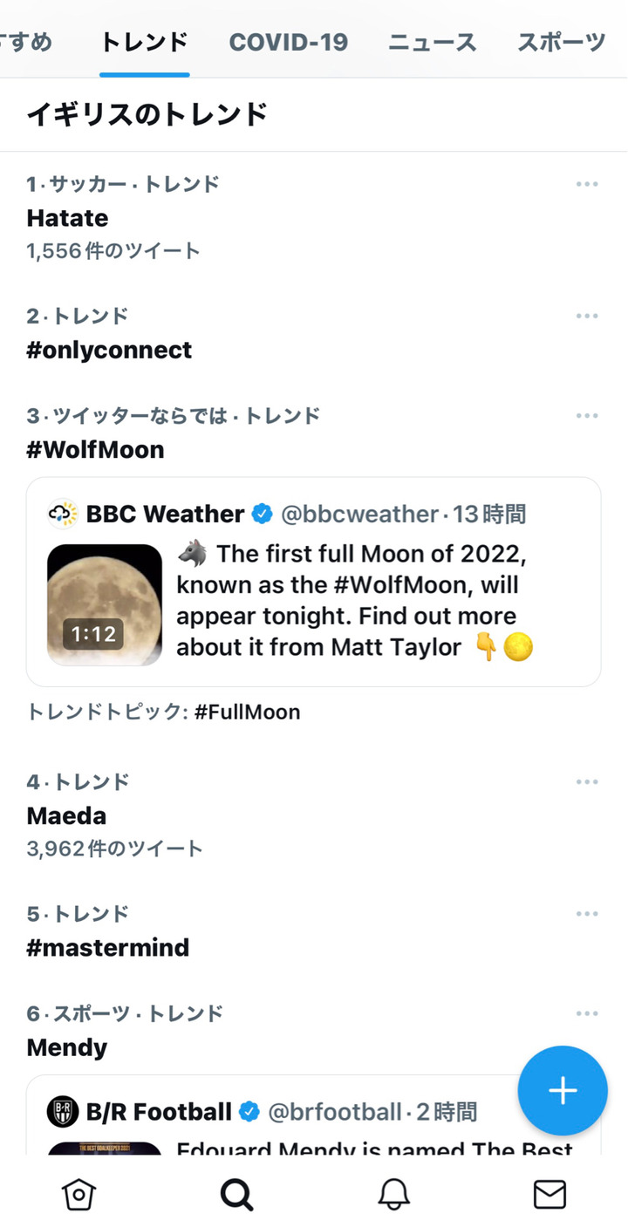Tap BBC Weather profile avatar
Image resolution: width=628 pixels, height=1227 pixels.
[64, 515]
